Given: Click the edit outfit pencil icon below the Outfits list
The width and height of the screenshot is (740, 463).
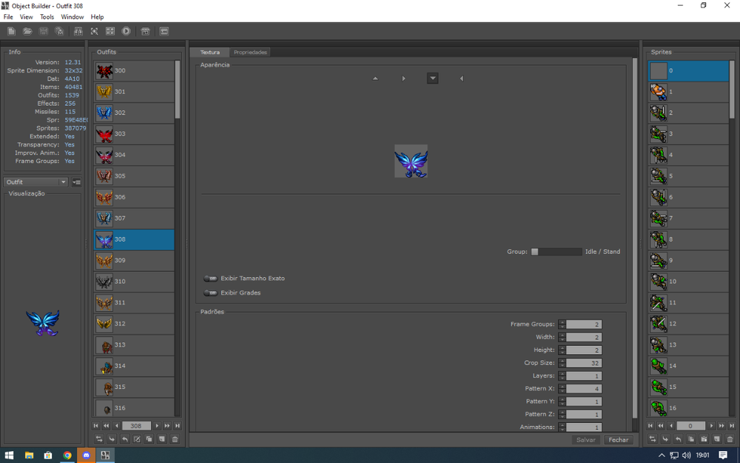Looking at the screenshot, I should tap(137, 439).
